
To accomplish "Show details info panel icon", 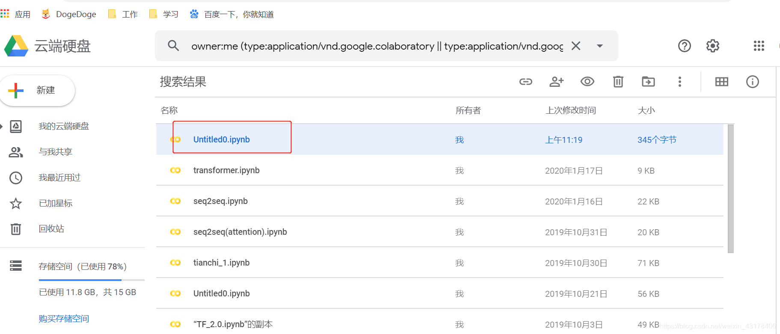I will [x=753, y=82].
